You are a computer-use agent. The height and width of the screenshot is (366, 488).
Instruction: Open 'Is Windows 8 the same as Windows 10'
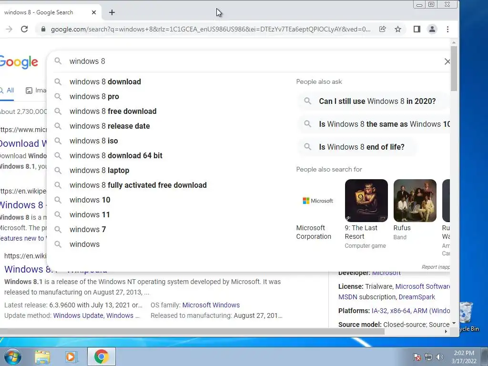[374, 124]
